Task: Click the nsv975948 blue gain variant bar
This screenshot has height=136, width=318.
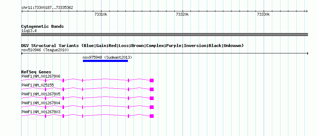Action: click(105, 61)
